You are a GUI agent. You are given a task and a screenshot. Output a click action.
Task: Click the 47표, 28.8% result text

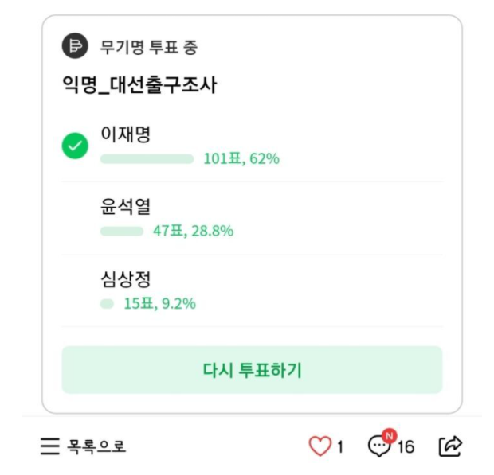tap(193, 232)
